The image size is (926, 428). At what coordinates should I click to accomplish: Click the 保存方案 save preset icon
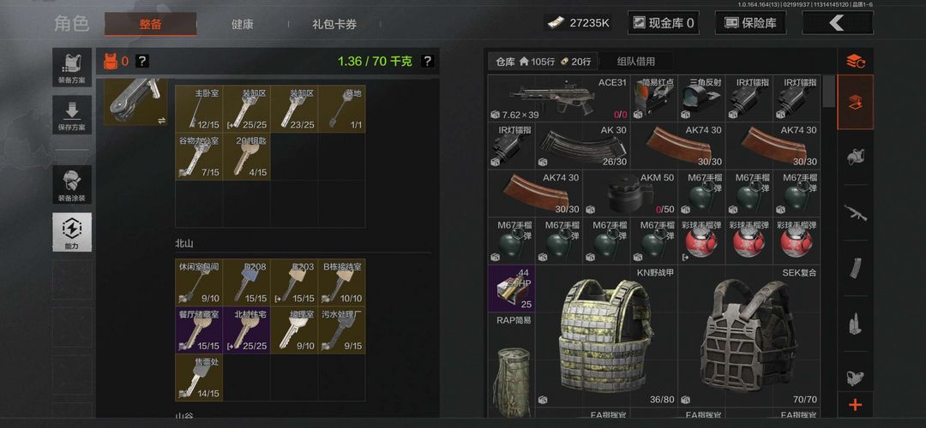pos(72,115)
